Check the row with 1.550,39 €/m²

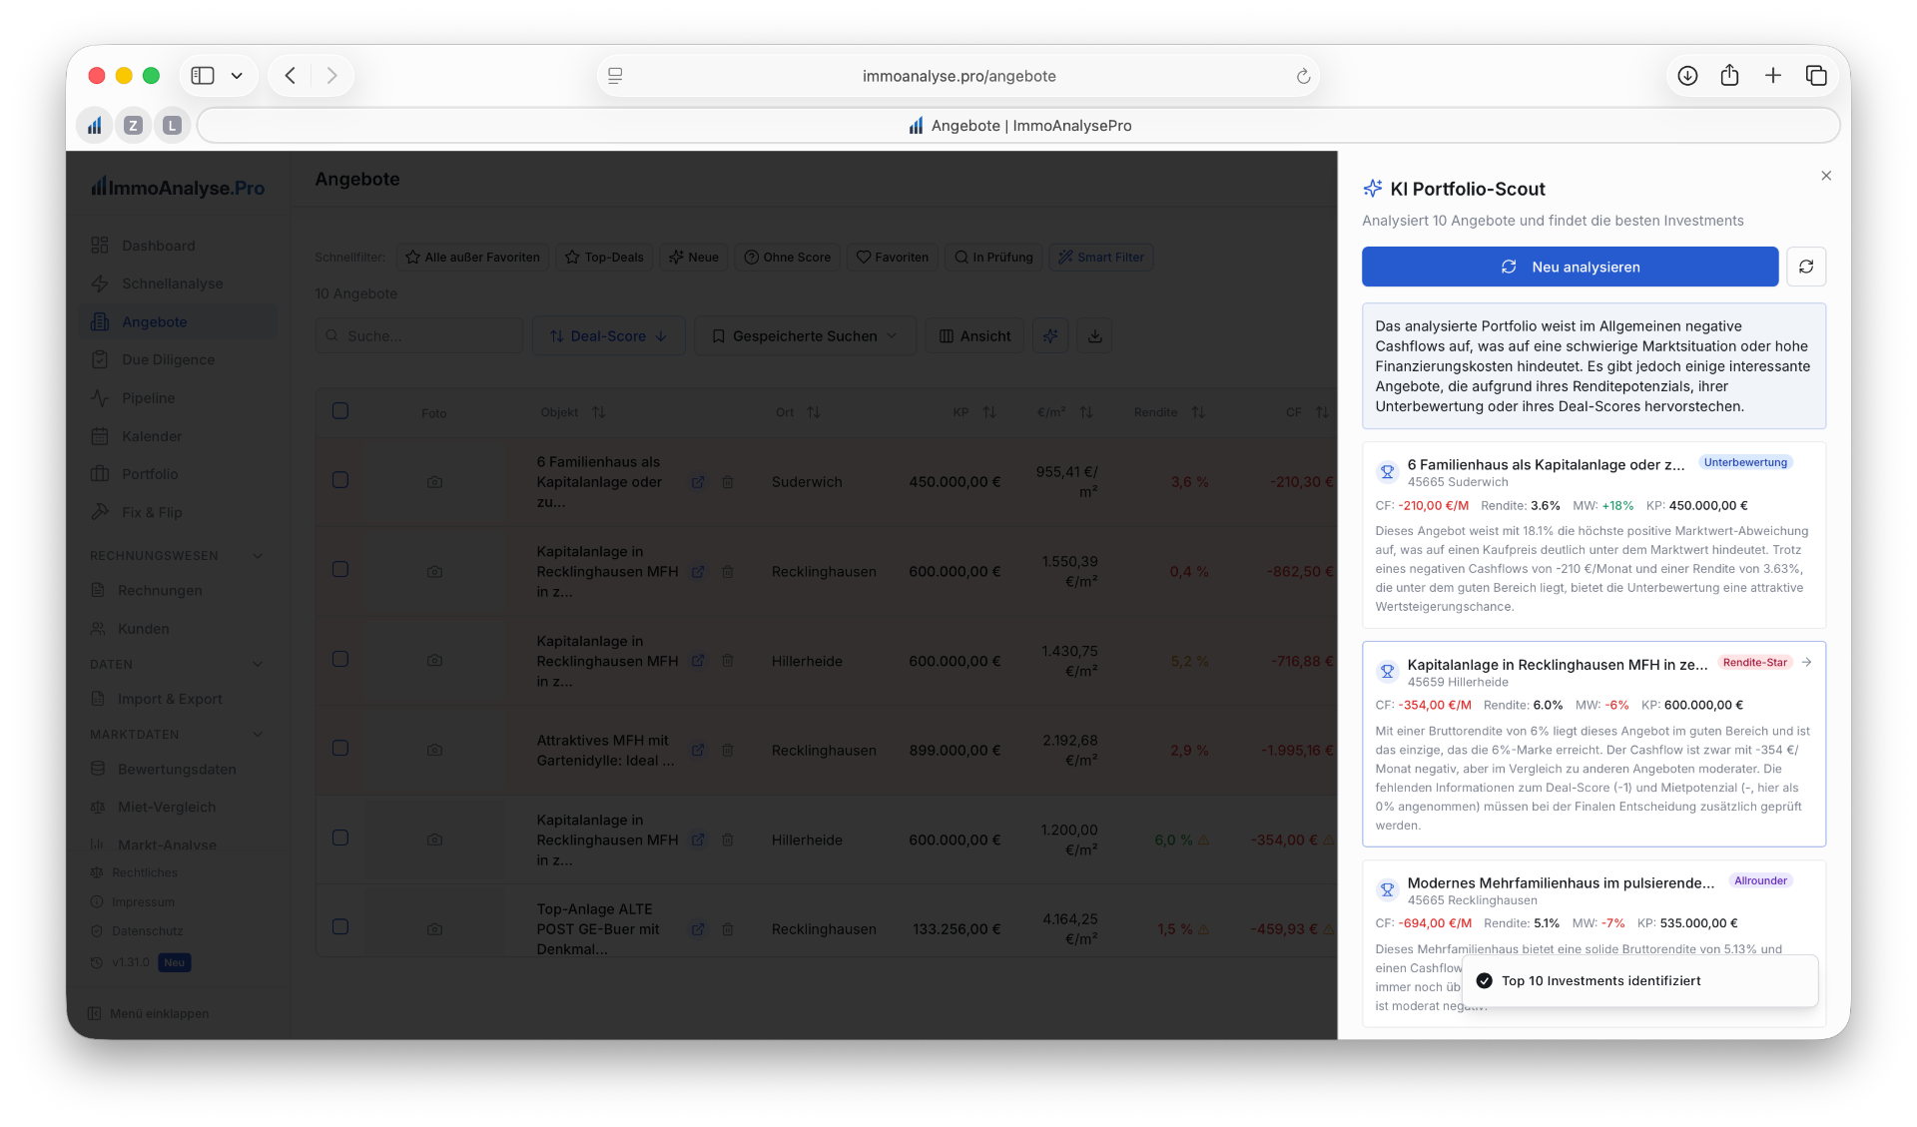[x=340, y=569]
